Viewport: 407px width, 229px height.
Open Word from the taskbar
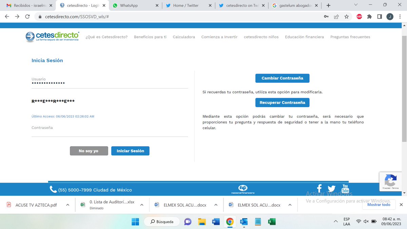pos(216,222)
